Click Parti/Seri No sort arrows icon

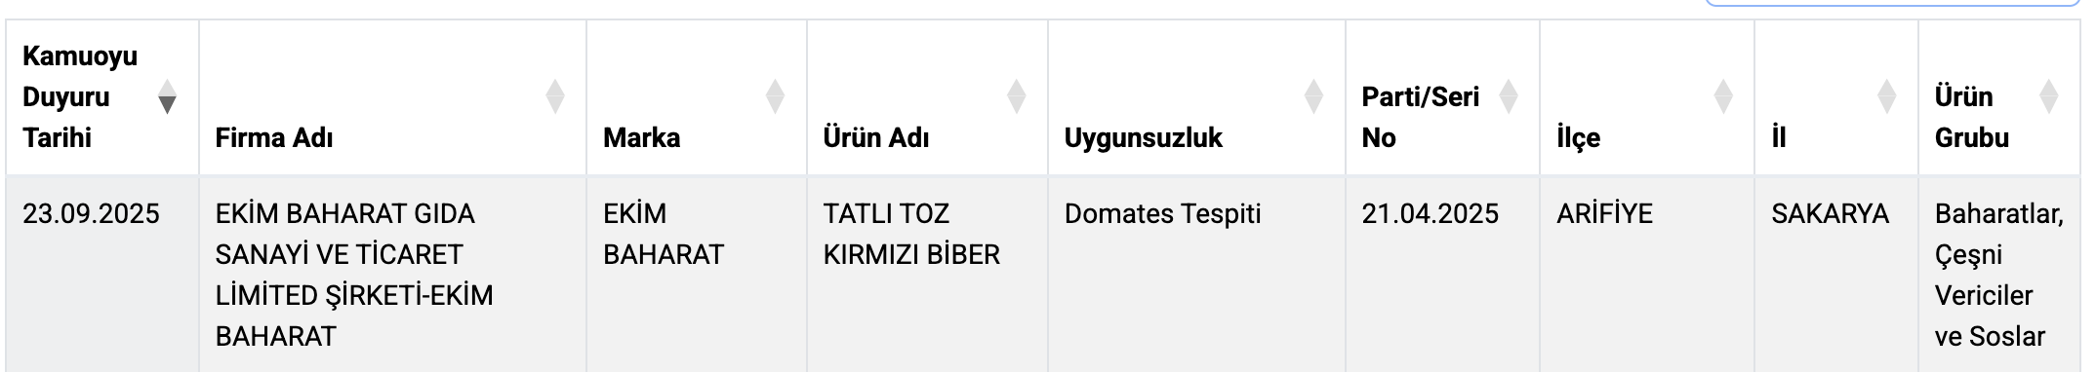point(1509,96)
